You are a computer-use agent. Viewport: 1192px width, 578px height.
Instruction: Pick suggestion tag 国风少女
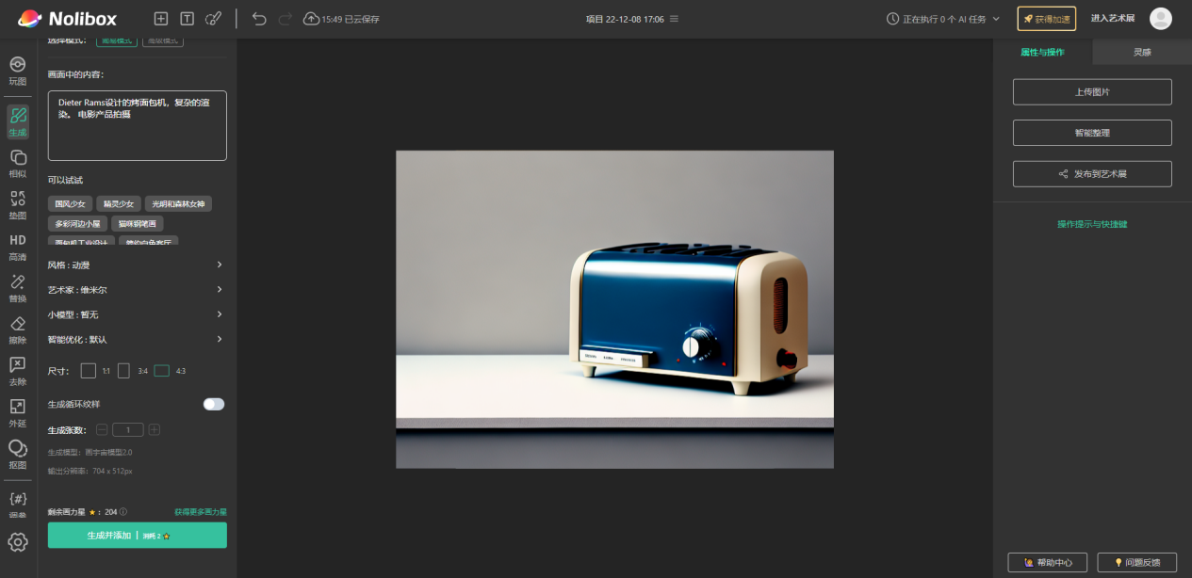pyautogui.click(x=70, y=203)
